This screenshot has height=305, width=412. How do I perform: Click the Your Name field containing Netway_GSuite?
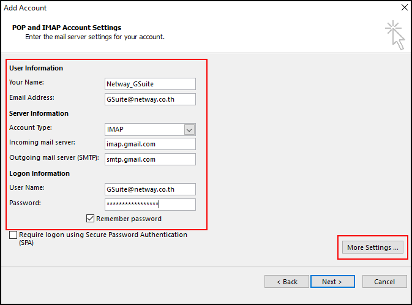(x=150, y=84)
